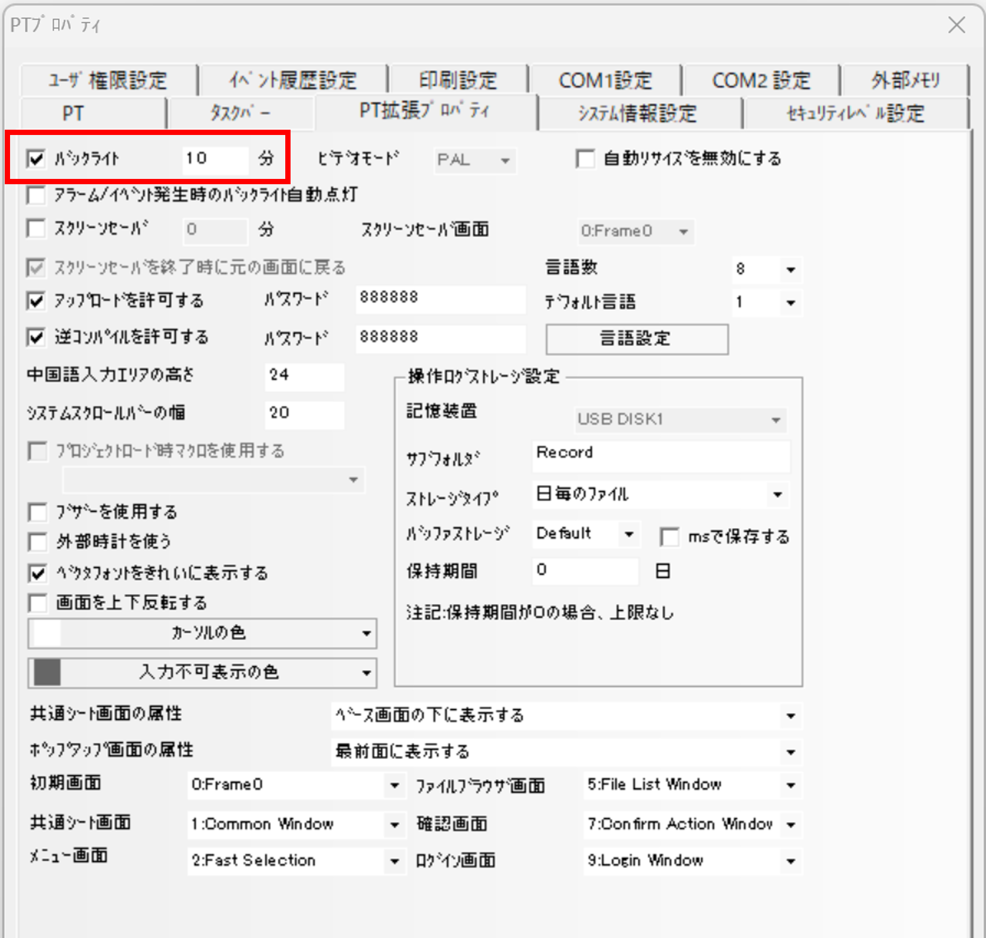Check 画面を上下反転する option
986x938 pixels.
pos(38,603)
